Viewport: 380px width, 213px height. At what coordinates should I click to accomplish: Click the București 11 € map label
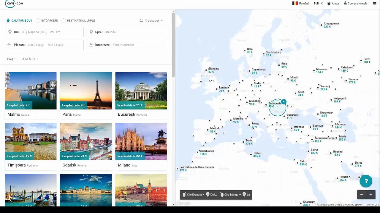click(292, 116)
